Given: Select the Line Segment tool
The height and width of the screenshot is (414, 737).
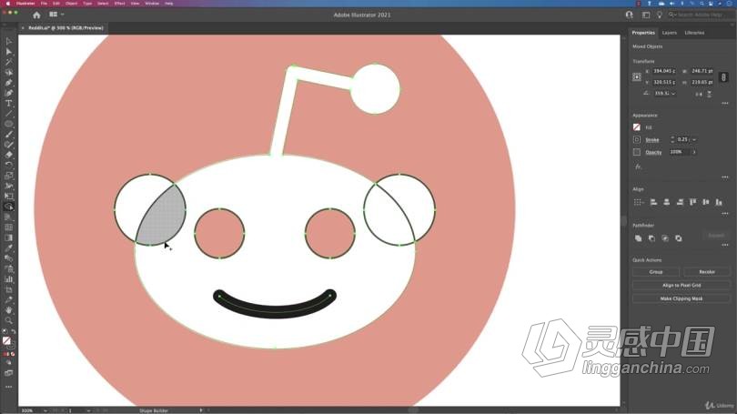Looking at the screenshot, I should [8, 114].
